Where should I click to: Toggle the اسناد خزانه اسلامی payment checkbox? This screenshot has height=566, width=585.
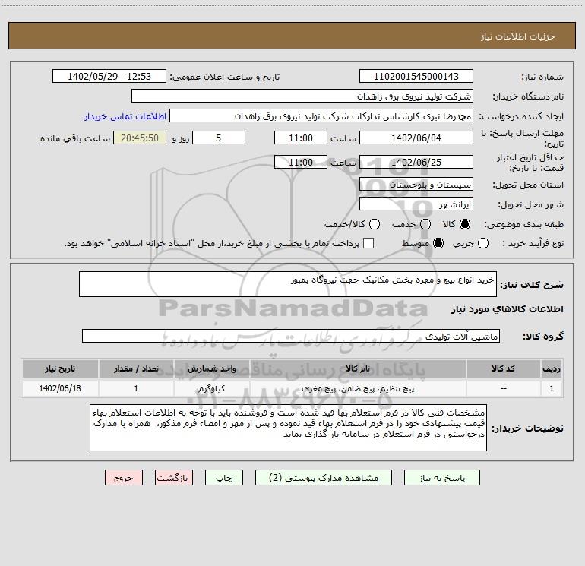pos(368,243)
